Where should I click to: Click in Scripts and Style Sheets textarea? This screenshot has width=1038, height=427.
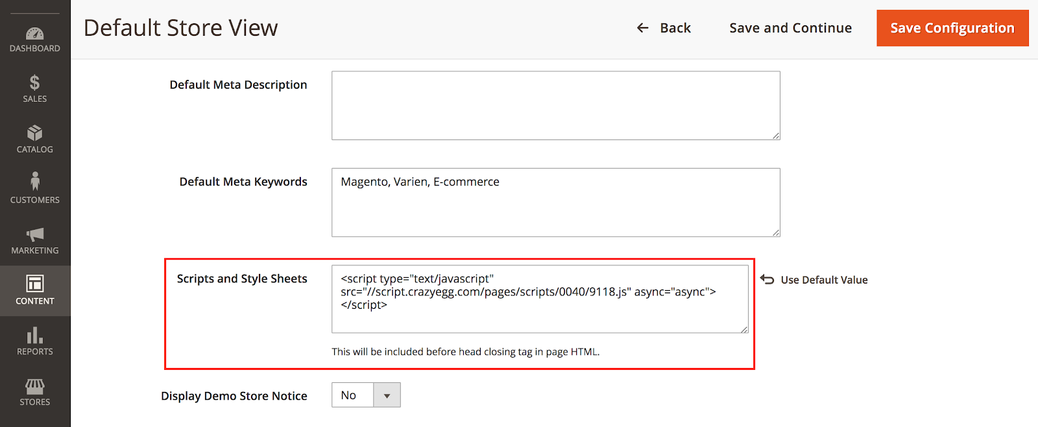pyautogui.click(x=540, y=299)
